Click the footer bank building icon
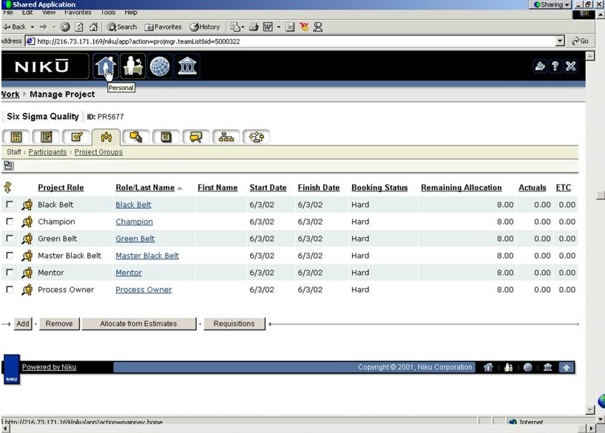The height and width of the screenshot is (433, 605). [x=547, y=367]
